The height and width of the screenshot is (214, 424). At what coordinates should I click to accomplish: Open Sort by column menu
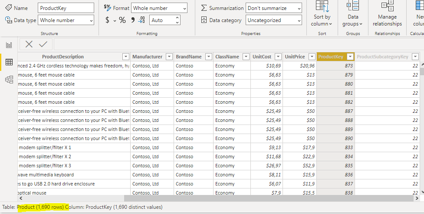point(322,15)
